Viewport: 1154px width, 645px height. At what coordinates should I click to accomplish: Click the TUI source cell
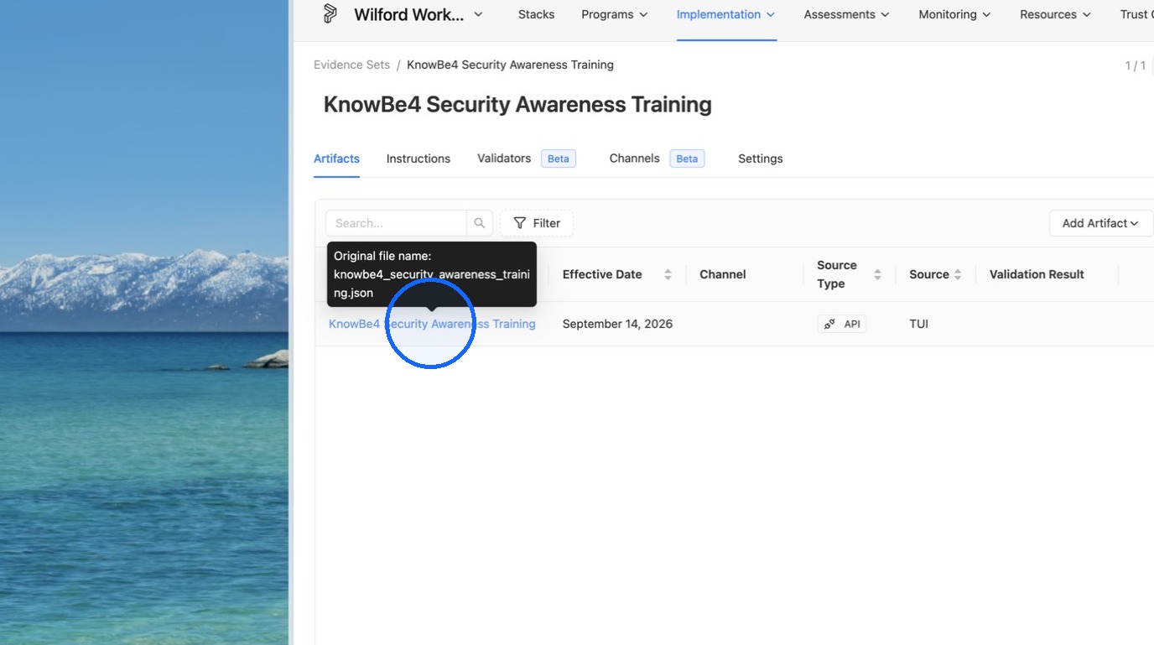[918, 324]
